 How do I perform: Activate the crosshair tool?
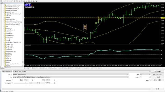[4, 1]
